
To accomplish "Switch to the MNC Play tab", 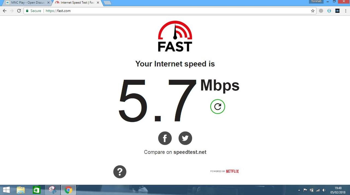I will [27, 3].
